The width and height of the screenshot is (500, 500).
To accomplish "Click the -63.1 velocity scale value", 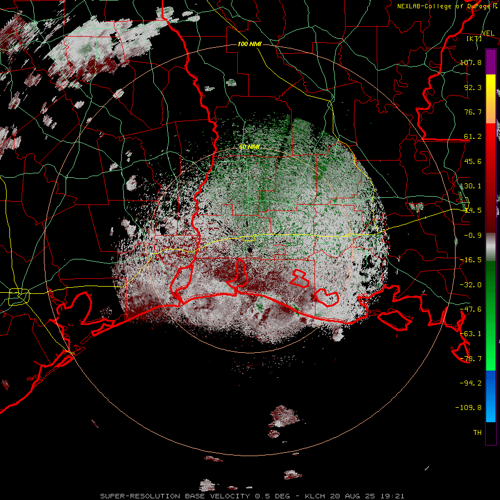I will tap(471, 334).
